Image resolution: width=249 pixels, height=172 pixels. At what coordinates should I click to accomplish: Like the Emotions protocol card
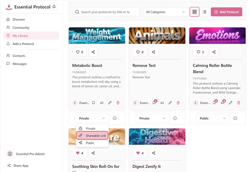200,52
